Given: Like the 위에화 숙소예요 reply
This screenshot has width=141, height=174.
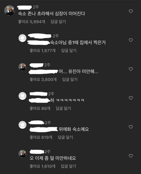Looking at the screenshot, I should 131,127.
